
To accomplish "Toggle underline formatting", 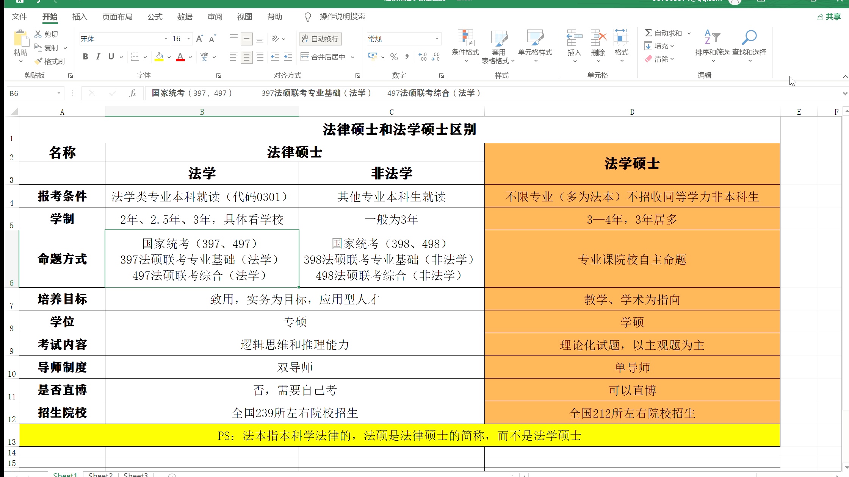I will click(111, 57).
